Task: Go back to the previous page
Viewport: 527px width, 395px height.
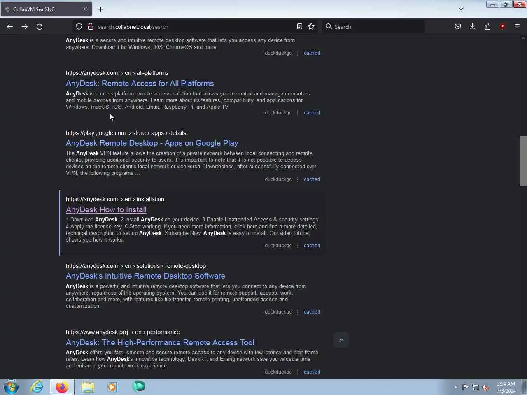Action: point(10,27)
